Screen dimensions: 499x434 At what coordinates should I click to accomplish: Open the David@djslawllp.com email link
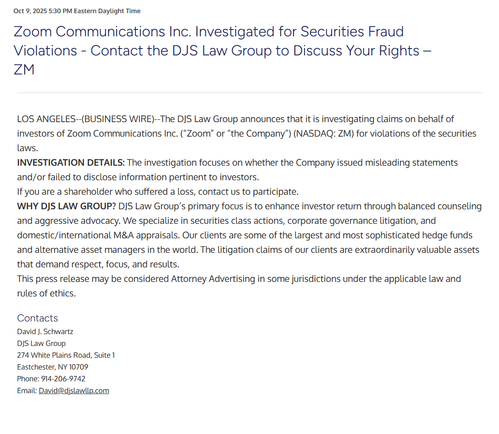(x=74, y=390)
